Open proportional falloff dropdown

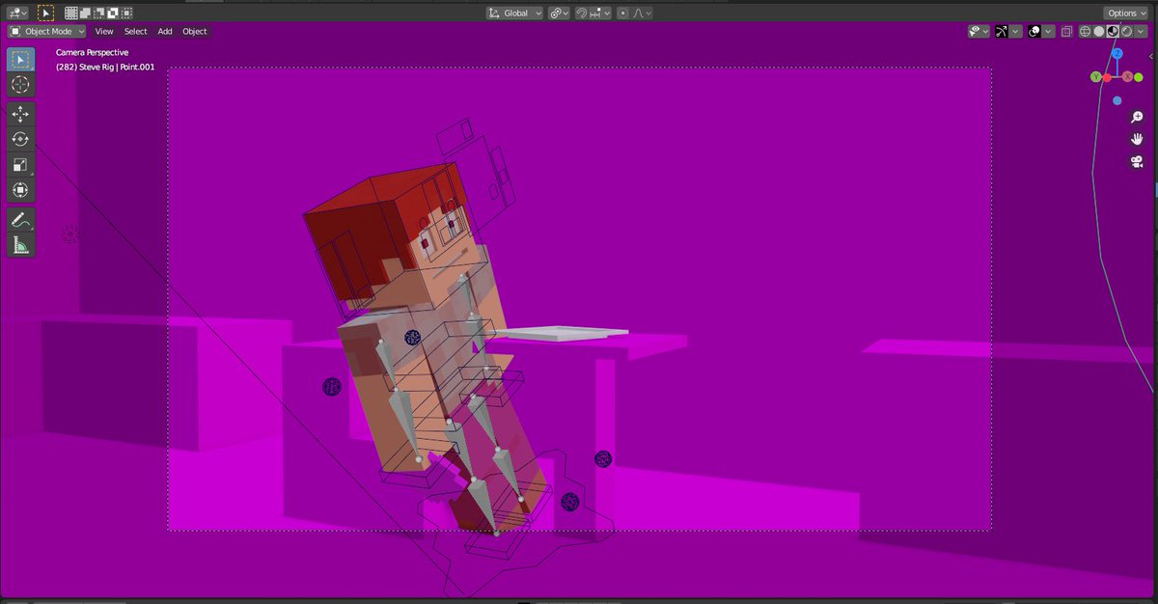click(x=642, y=14)
